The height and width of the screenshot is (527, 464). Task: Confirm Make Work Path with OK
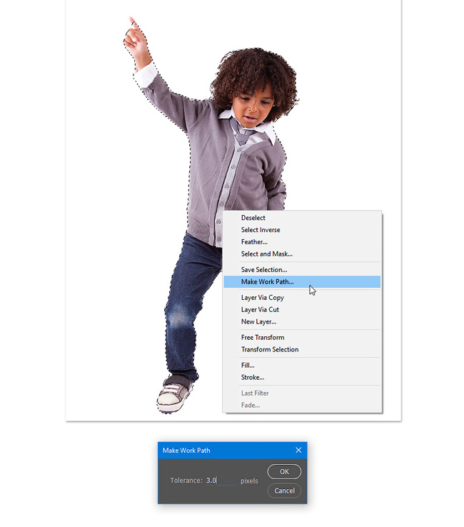click(x=284, y=472)
